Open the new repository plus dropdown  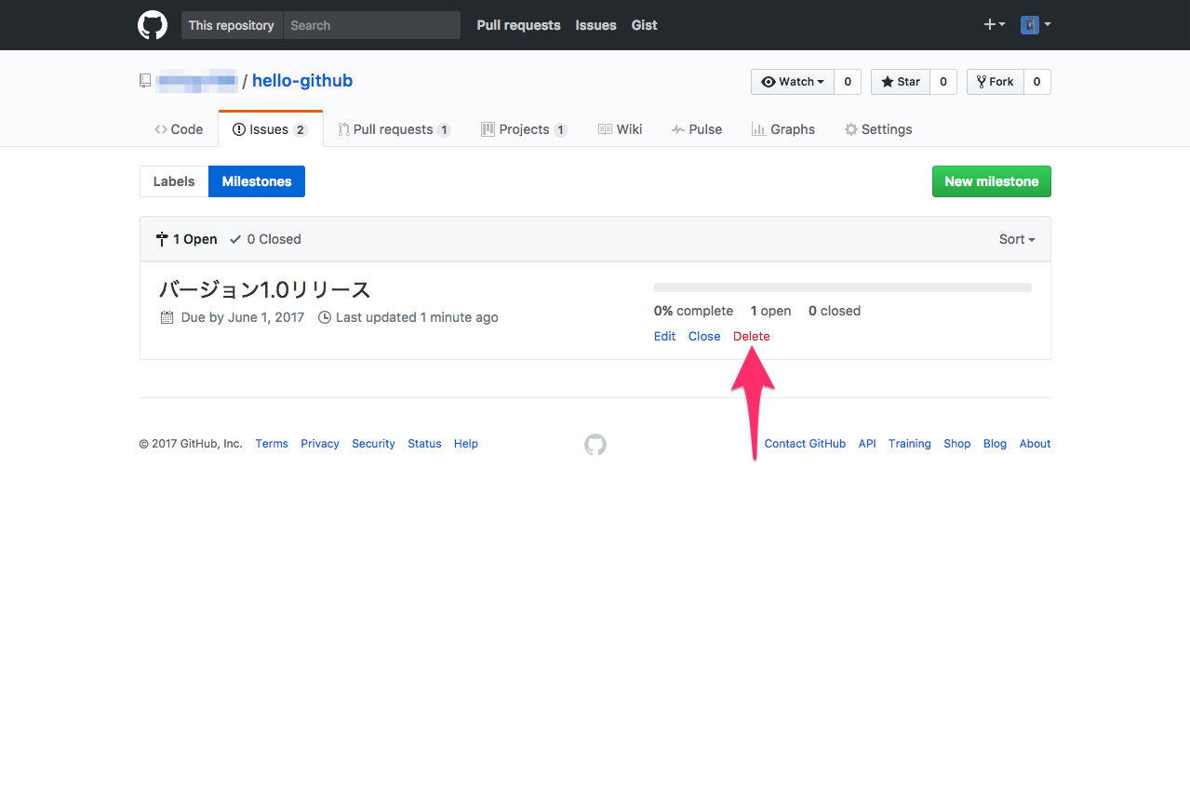993,25
